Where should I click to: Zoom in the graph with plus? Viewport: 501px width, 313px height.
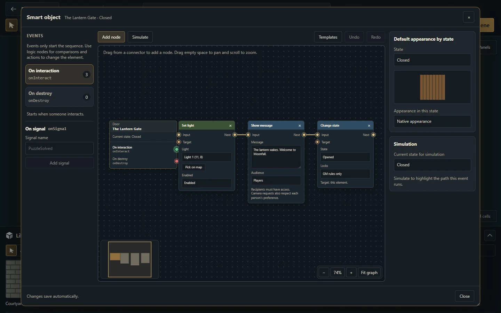pyautogui.click(x=351, y=273)
